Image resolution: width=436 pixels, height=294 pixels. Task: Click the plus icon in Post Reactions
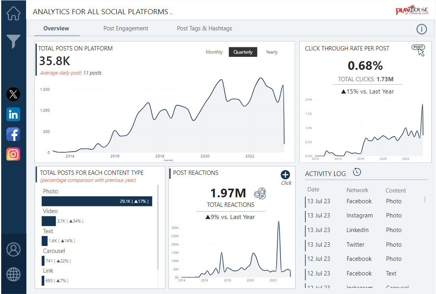click(285, 175)
